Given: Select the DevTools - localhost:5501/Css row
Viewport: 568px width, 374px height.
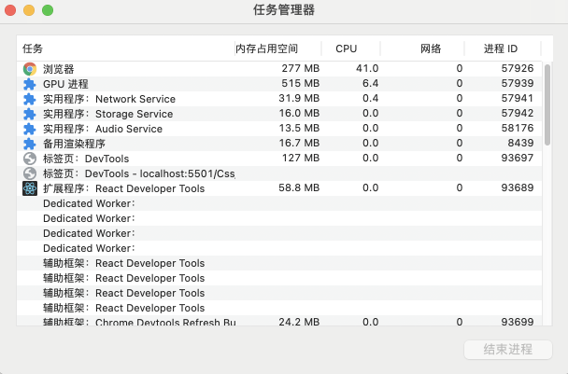Looking at the screenshot, I should pos(279,173).
